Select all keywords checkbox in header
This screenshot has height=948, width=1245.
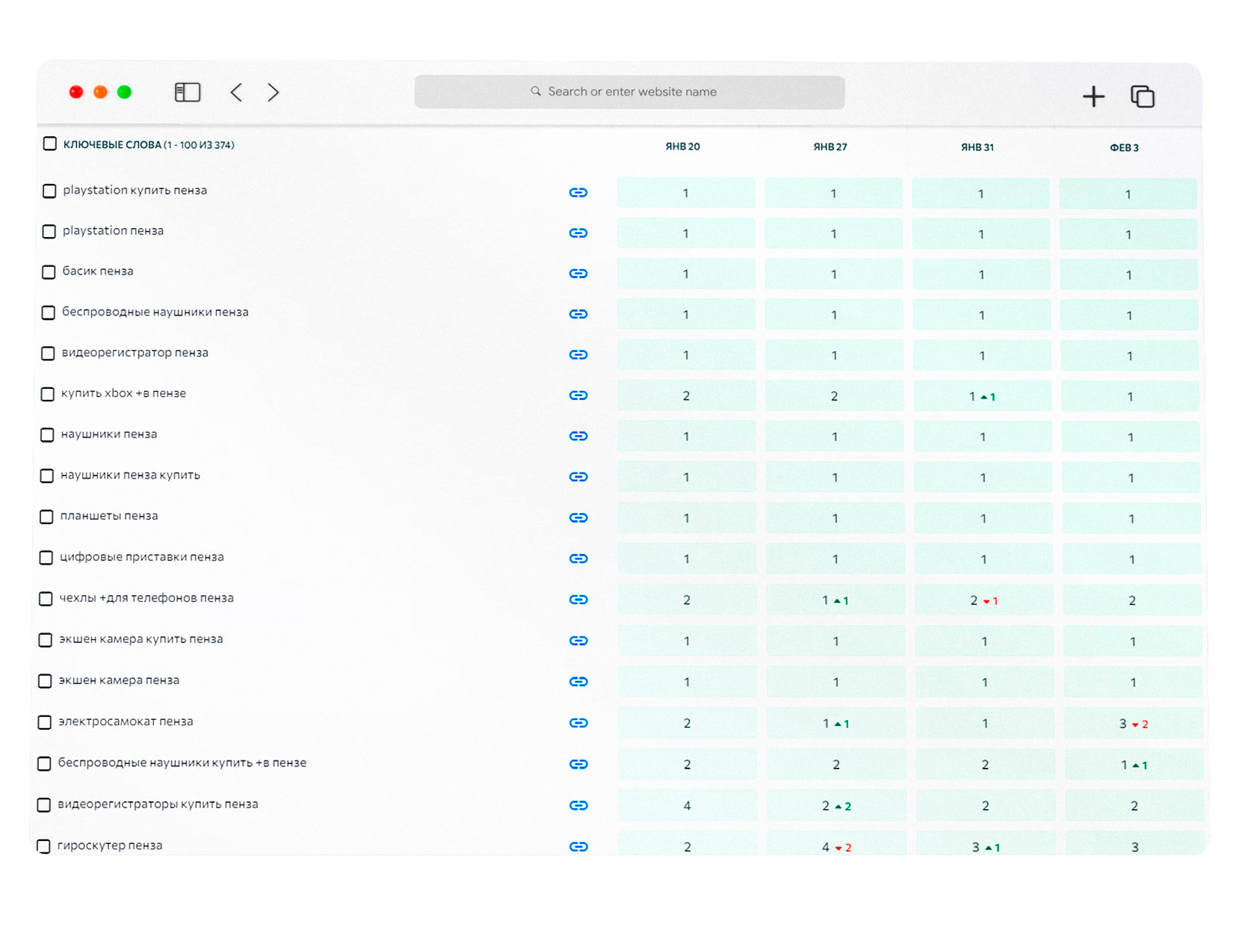50,144
